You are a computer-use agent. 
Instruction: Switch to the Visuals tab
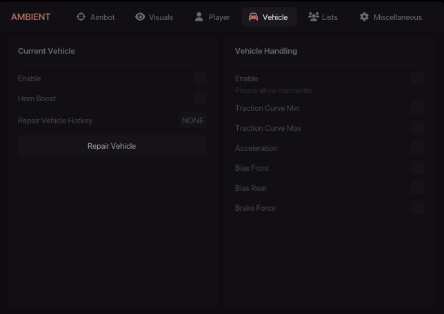tap(154, 17)
